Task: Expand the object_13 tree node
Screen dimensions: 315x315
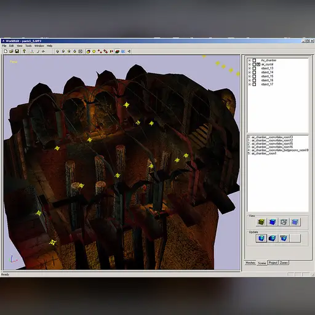Action: pos(250,68)
